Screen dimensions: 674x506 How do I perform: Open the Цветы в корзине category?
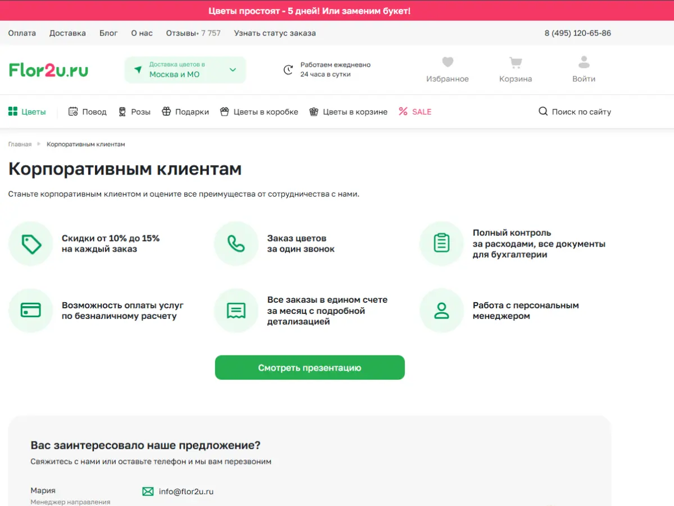[348, 112]
